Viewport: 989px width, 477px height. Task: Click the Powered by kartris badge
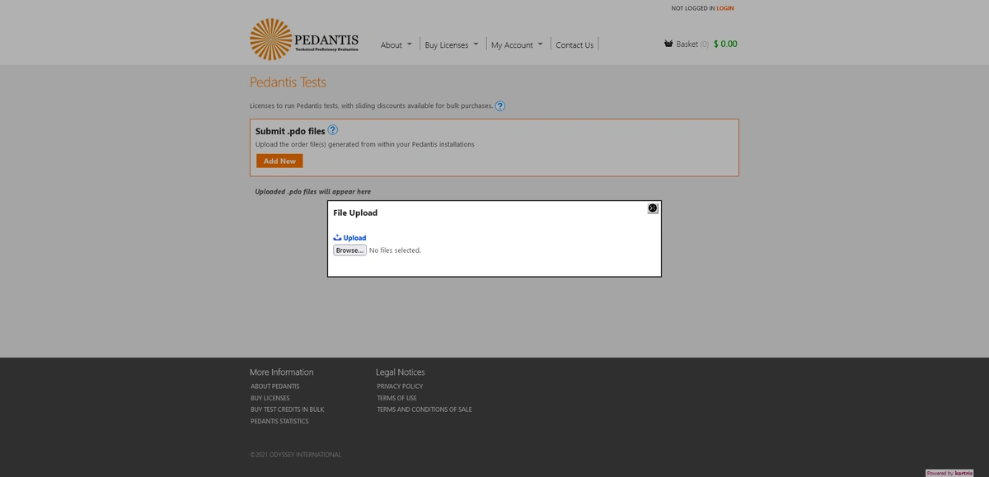[x=949, y=473]
